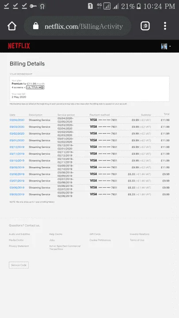This screenshot has height=318, width=179.
Task: Open the 03/03/2020 invoice link
Action: pyautogui.click(x=17, y=127)
